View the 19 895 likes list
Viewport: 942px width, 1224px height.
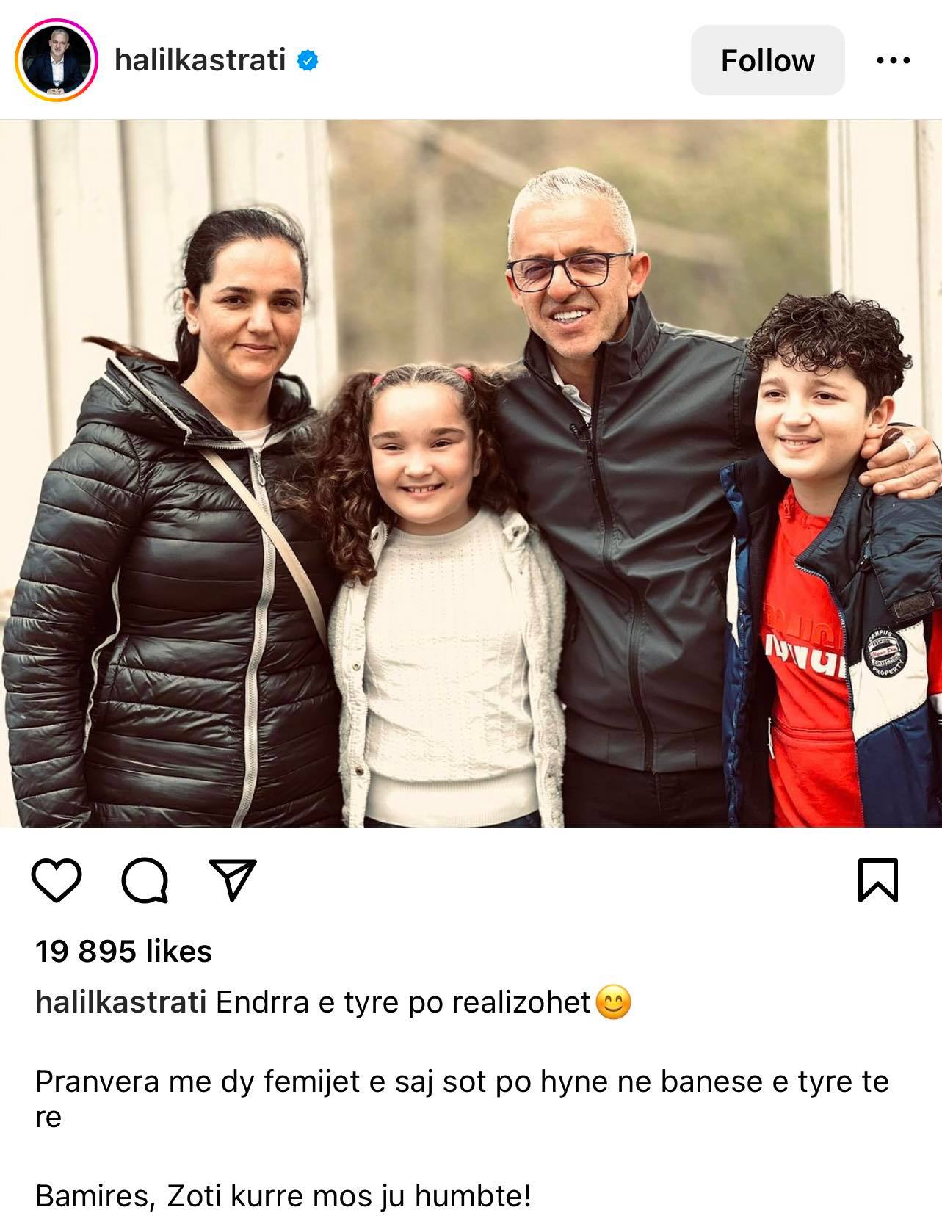click(x=123, y=952)
